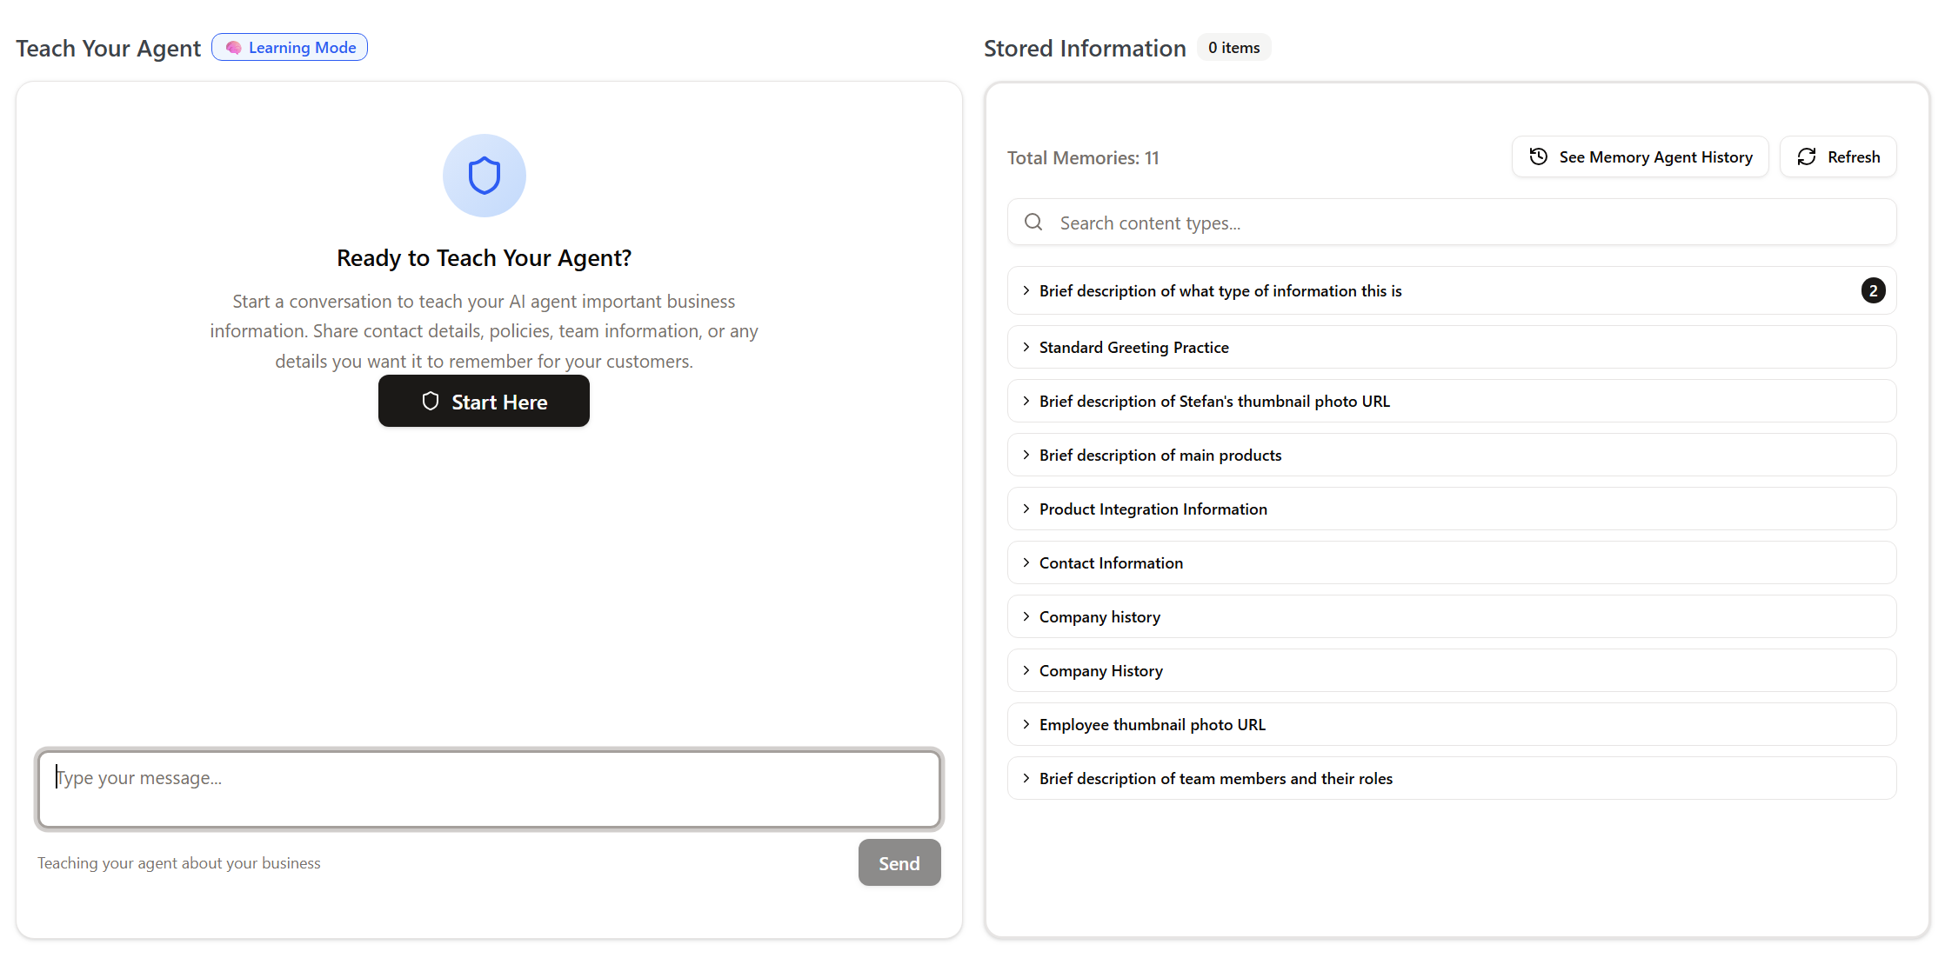This screenshot has width=1945, height=958.
Task: Click the Send button
Action: click(x=899, y=862)
